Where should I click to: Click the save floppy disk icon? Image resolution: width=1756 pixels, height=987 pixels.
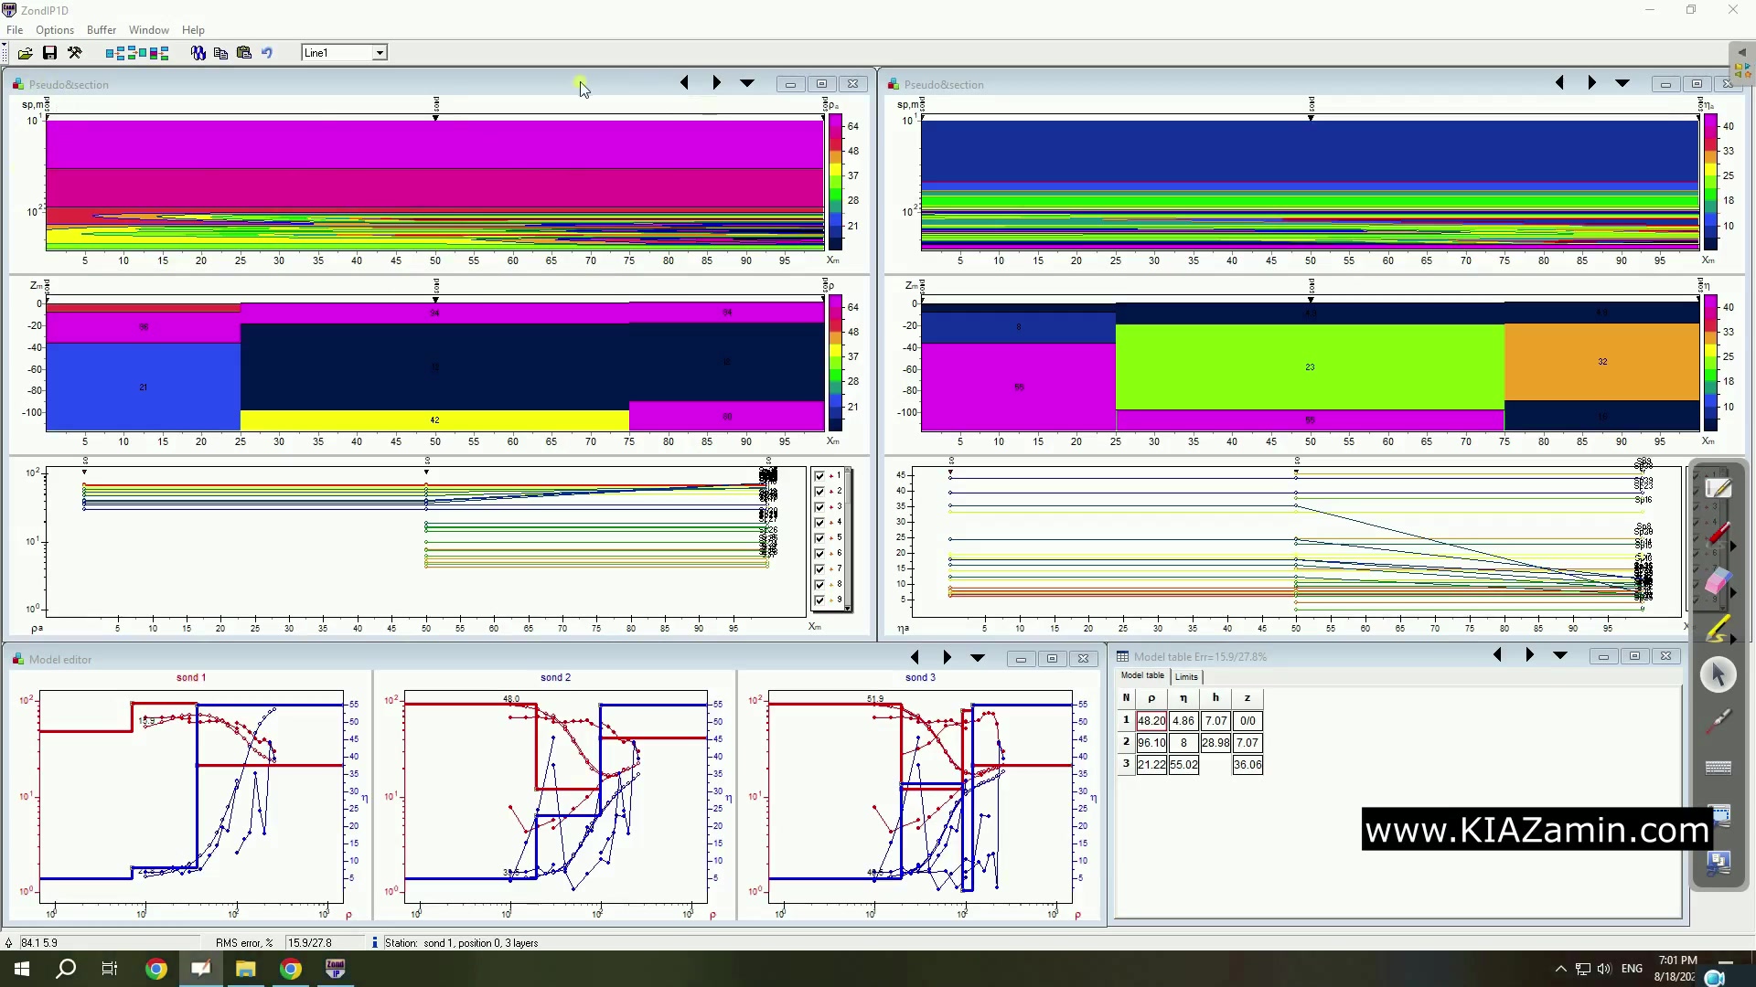(49, 53)
